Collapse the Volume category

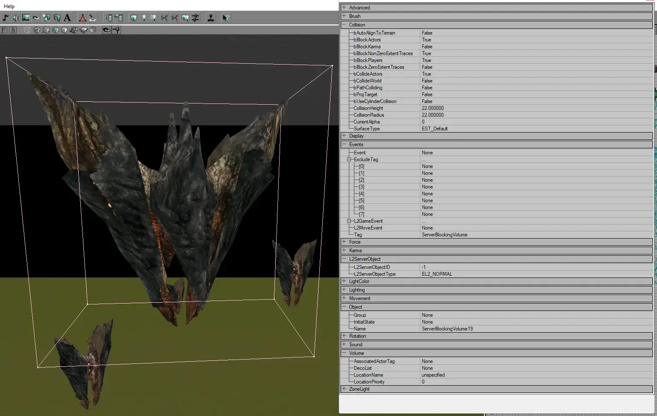tap(344, 353)
